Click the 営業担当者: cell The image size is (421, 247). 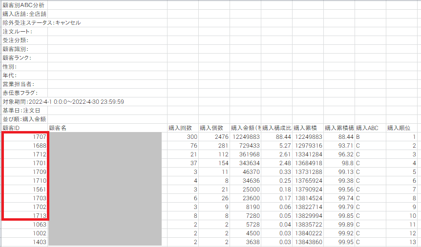[24, 84]
